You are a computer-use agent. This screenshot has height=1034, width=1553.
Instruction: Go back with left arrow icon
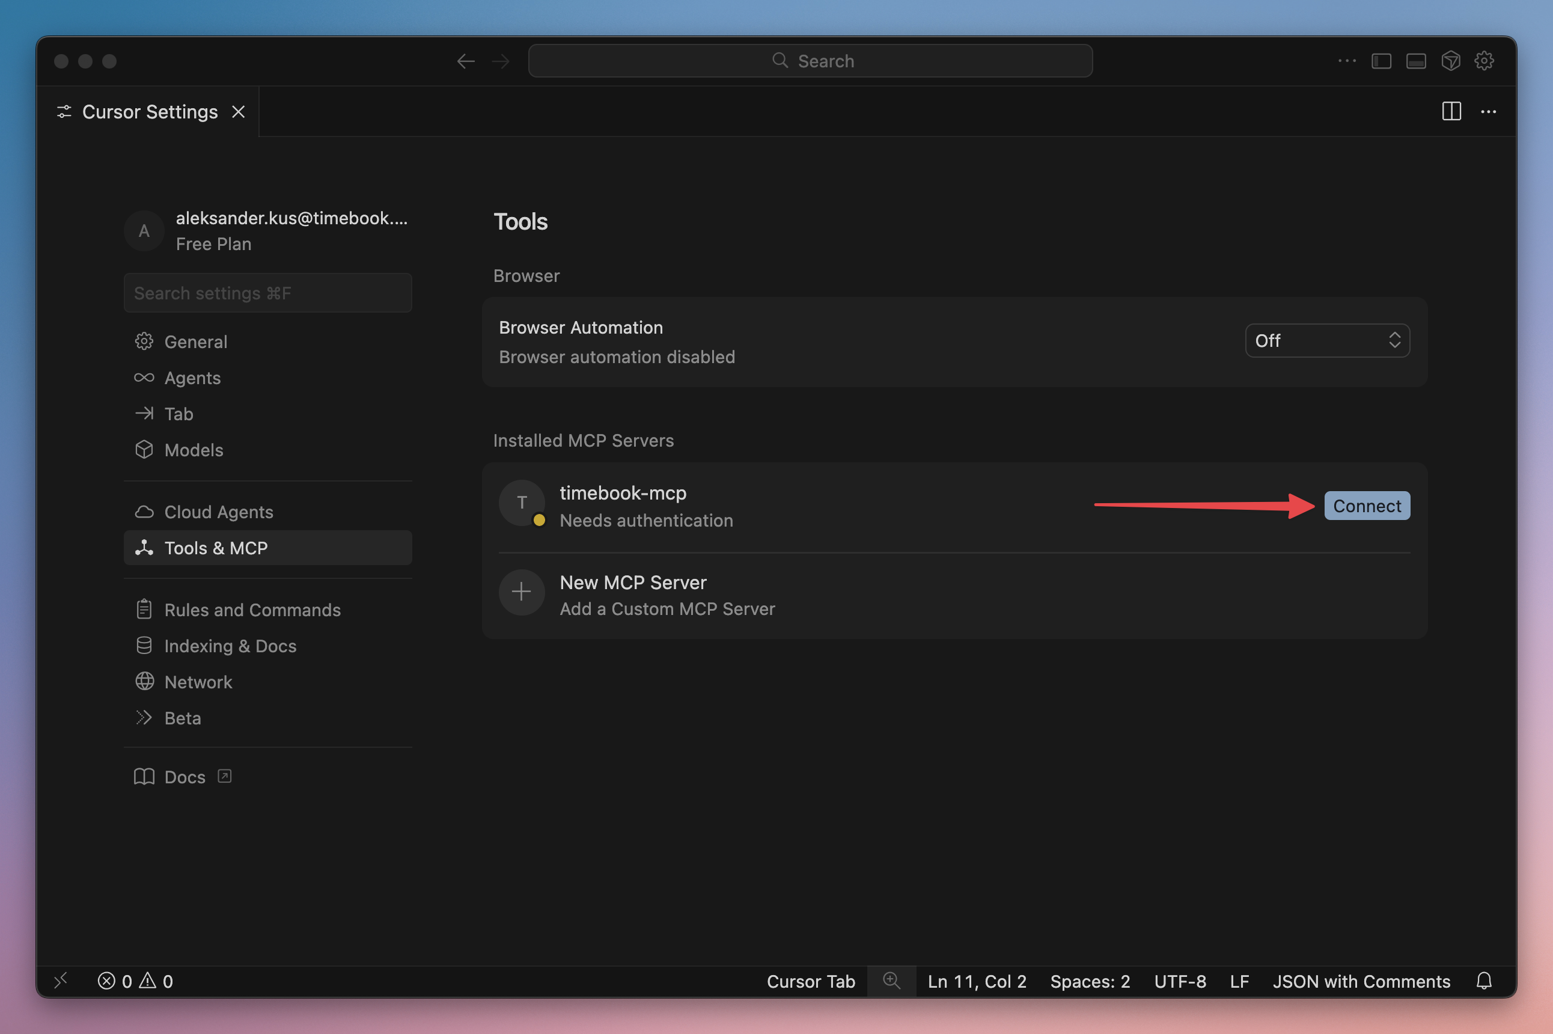[465, 61]
